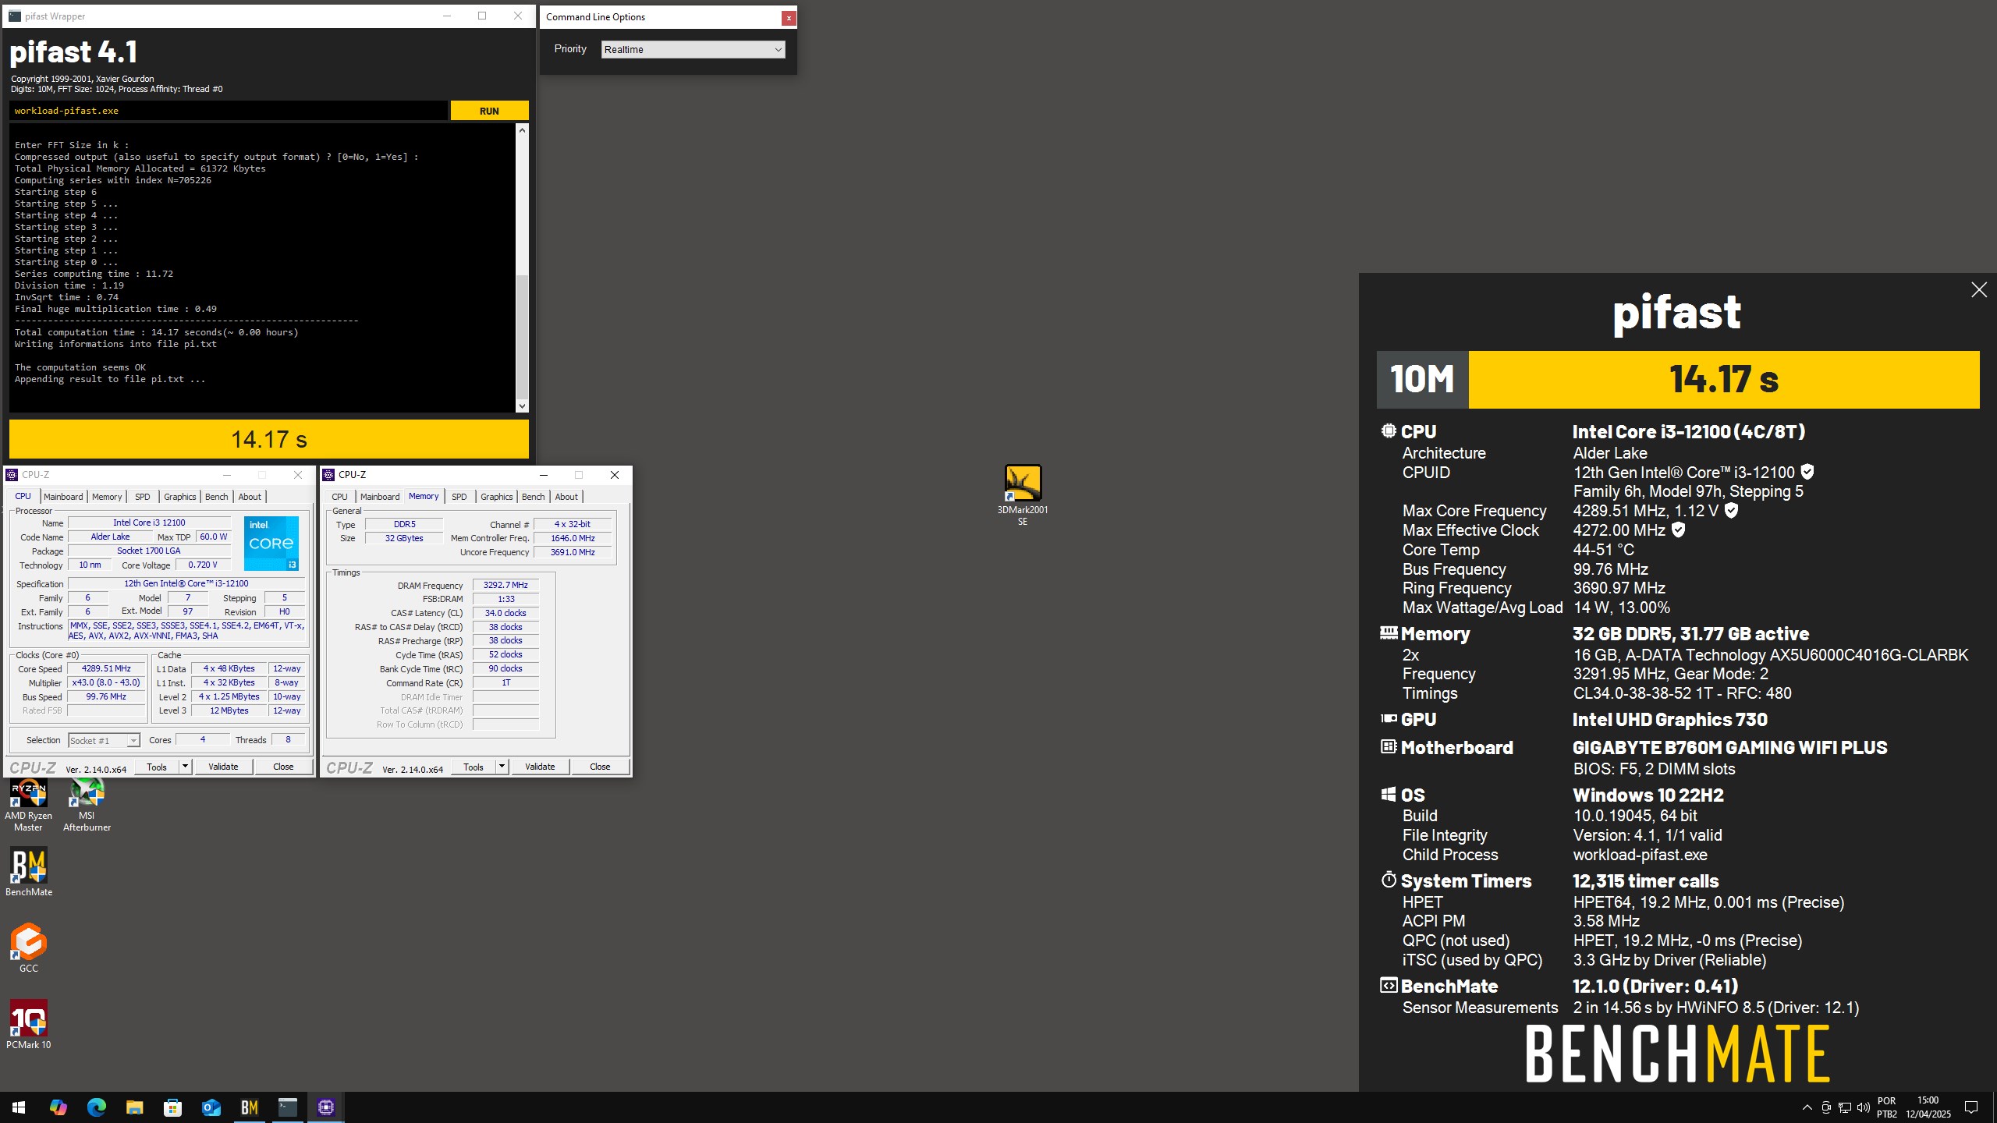Open GCC desktop shortcut
Screen dimensions: 1997x1123
29,948
